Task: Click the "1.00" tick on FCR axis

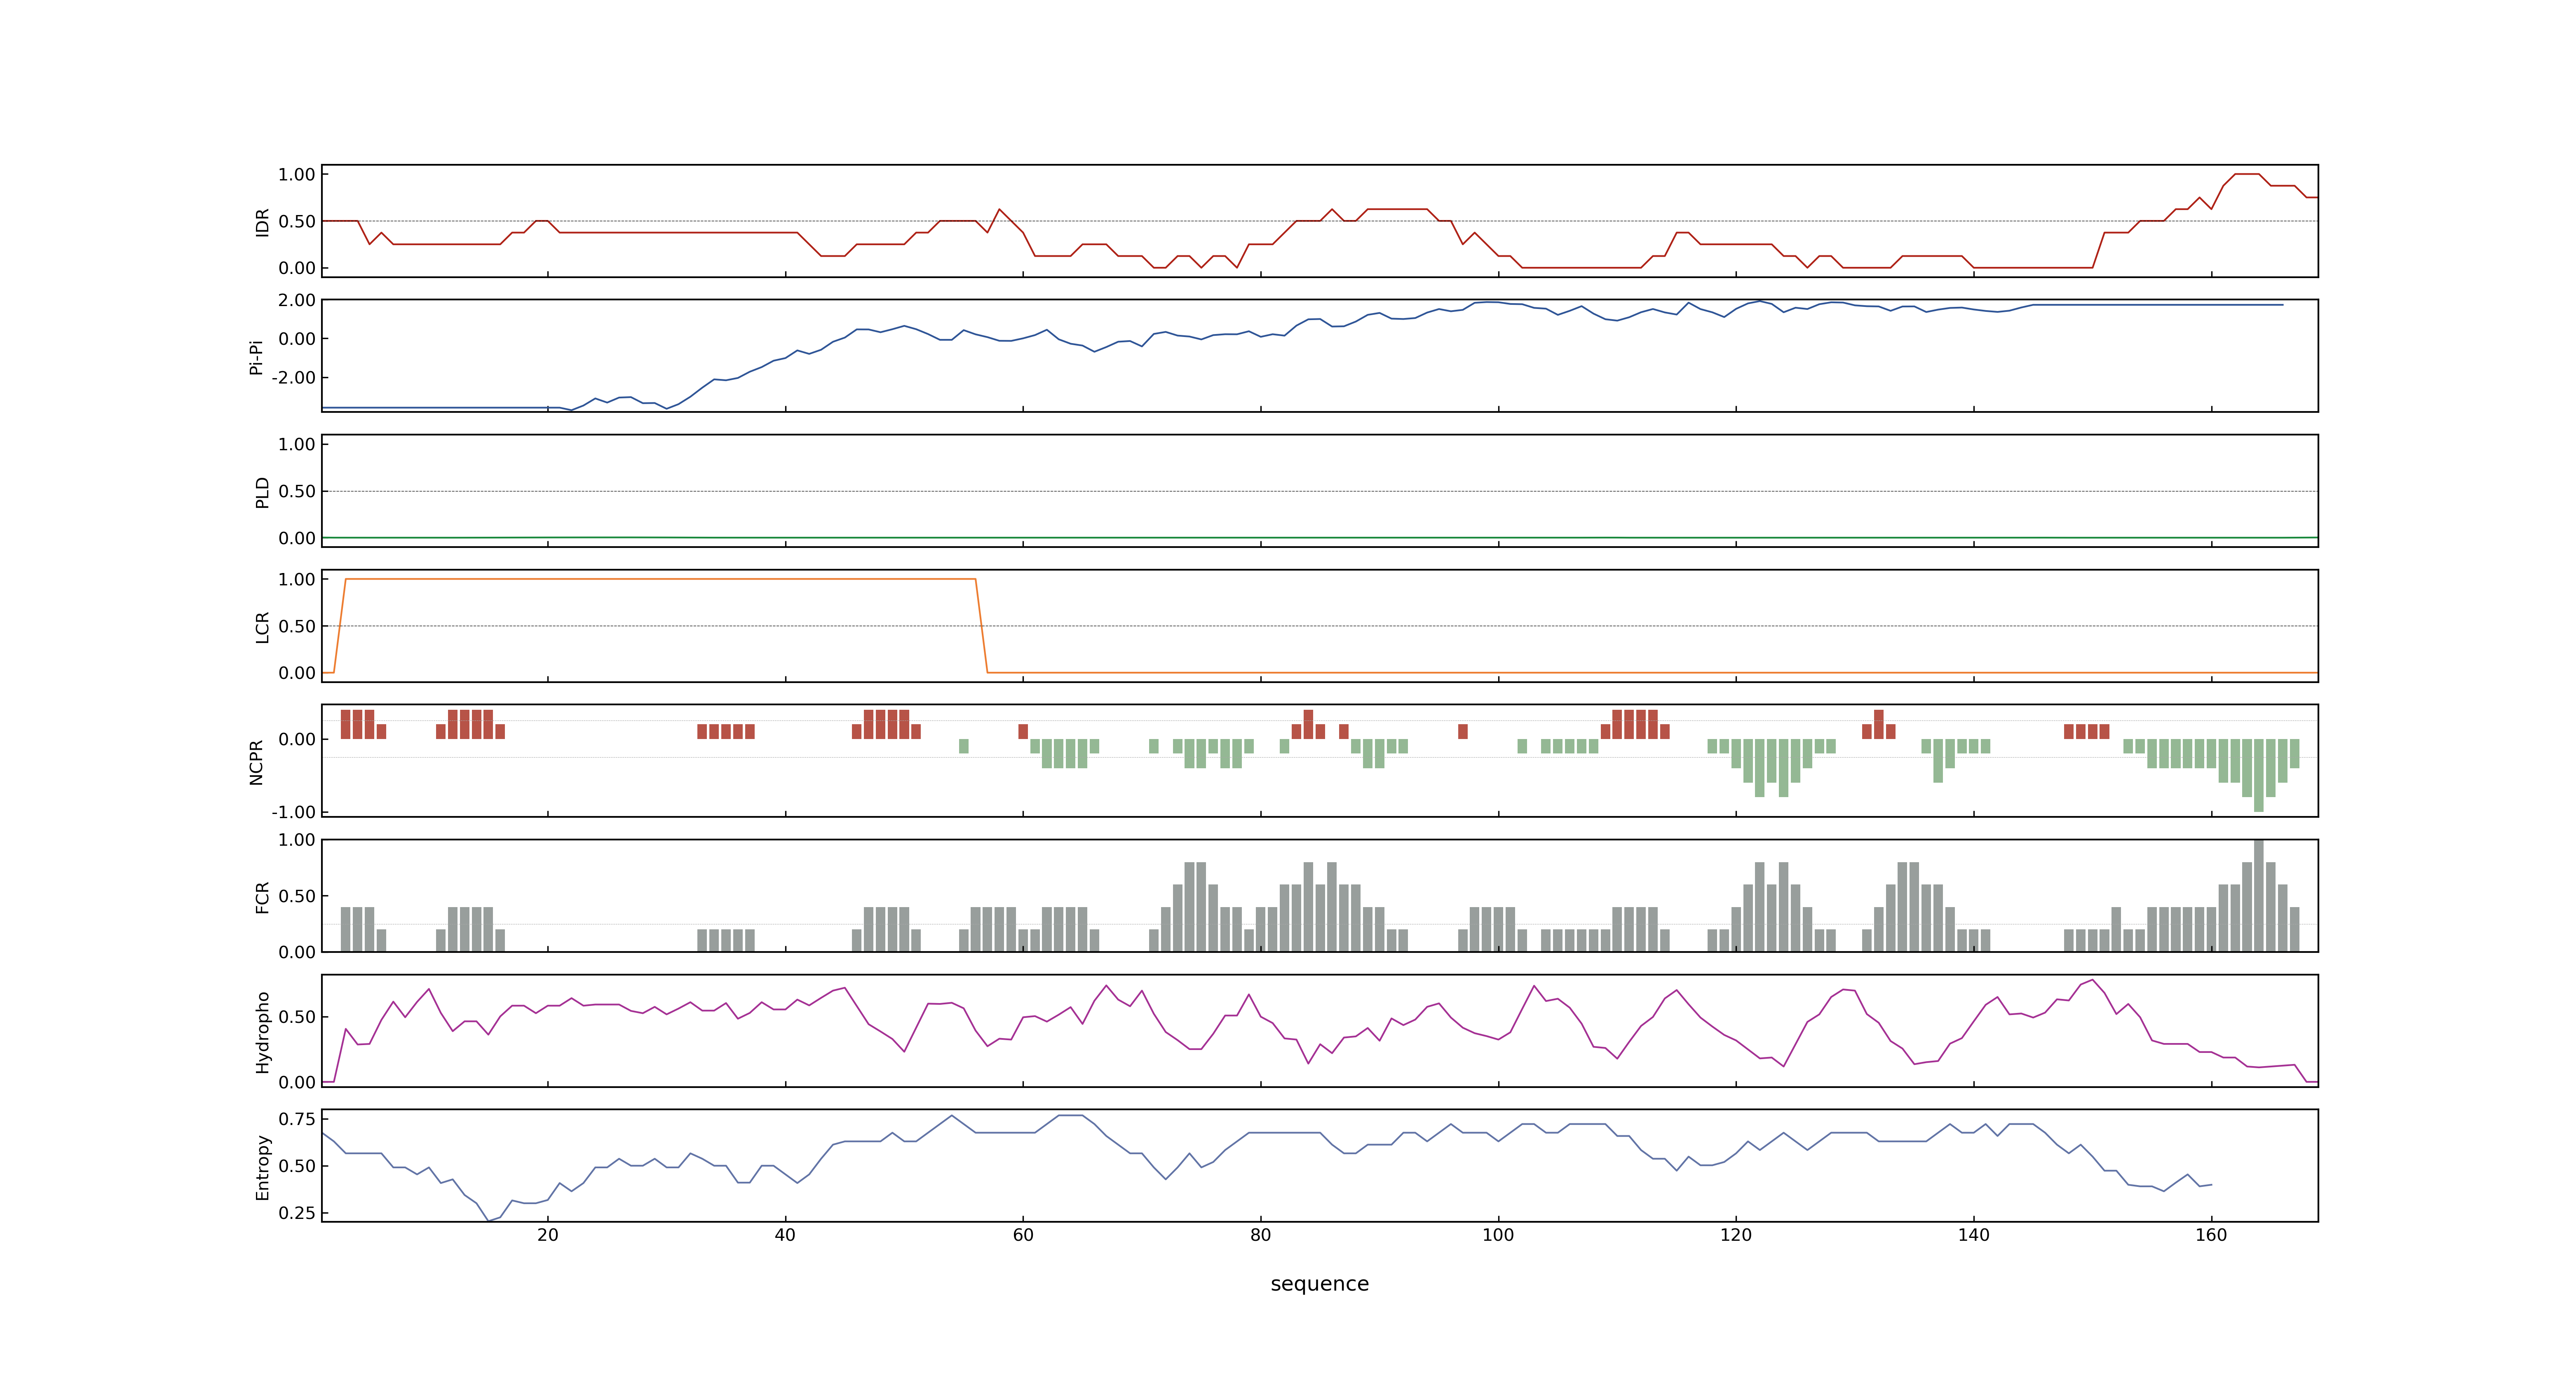Action: [x=297, y=840]
